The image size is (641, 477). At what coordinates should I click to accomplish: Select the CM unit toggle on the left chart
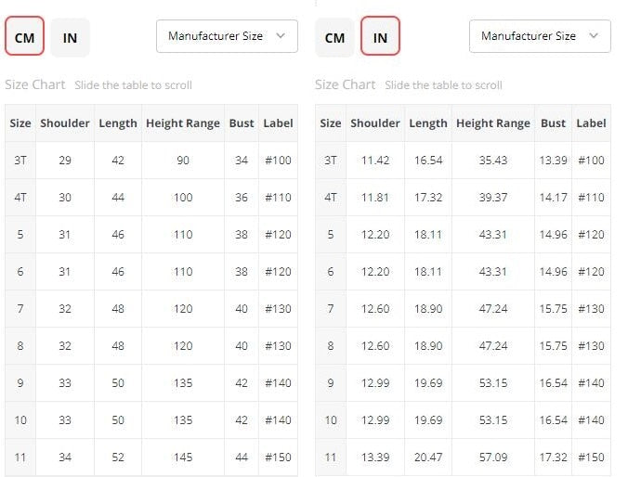tap(24, 38)
